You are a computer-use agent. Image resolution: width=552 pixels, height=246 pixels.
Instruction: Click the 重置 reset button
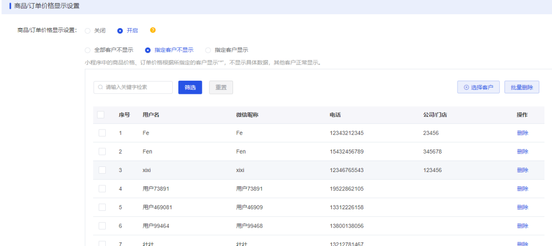pyautogui.click(x=221, y=87)
